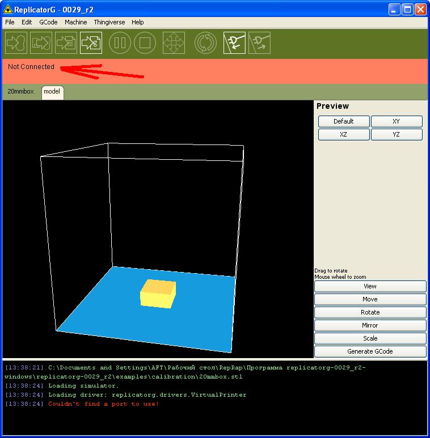The width and height of the screenshot is (430, 438).
Task: Click the Build from SD card icon
Action: (66, 42)
